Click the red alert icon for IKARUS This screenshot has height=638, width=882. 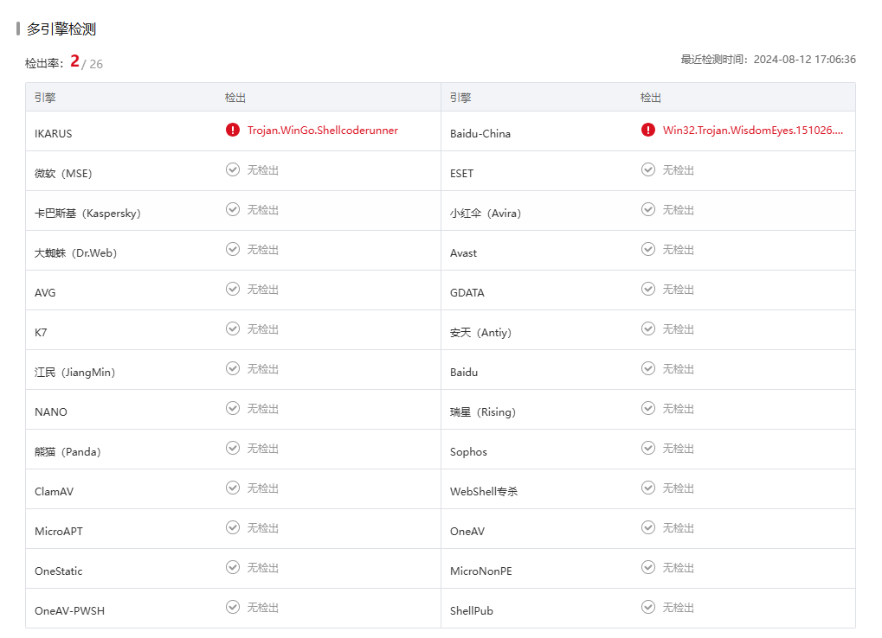pyautogui.click(x=233, y=130)
